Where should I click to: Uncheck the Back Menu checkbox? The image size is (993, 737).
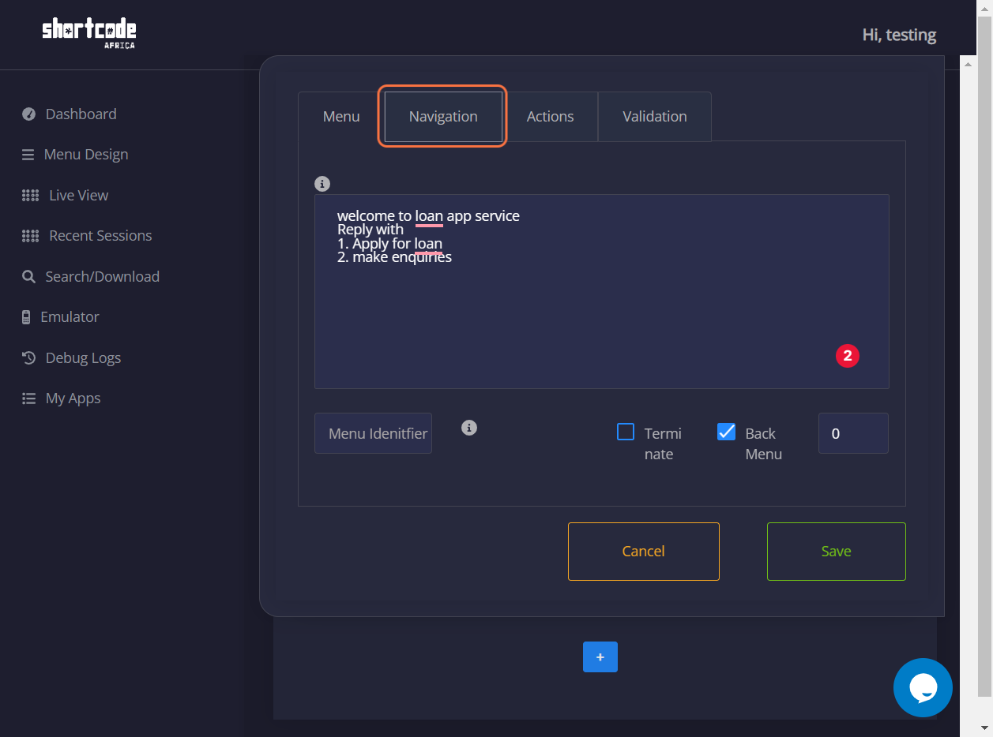point(727,432)
